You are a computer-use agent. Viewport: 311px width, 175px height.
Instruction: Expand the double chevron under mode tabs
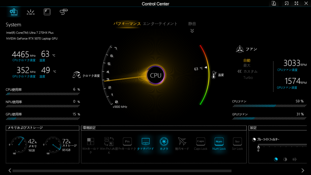click(x=192, y=31)
